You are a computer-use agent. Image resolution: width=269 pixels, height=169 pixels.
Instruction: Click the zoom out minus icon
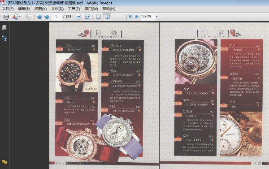pyautogui.click(x=130, y=17)
